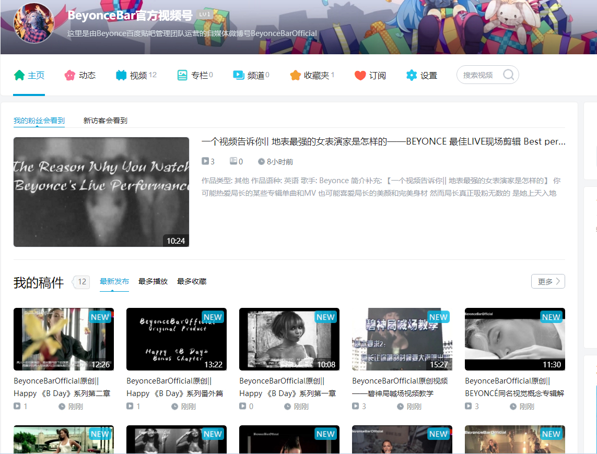Click the 专栏 picture icon
The width and height of the screenshot is (597, 454).
click(x=182, y=75)
